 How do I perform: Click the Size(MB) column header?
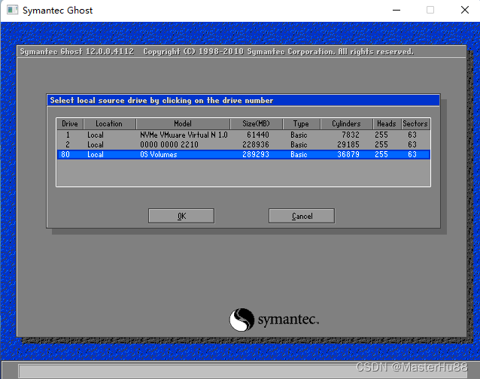point(257,124)
